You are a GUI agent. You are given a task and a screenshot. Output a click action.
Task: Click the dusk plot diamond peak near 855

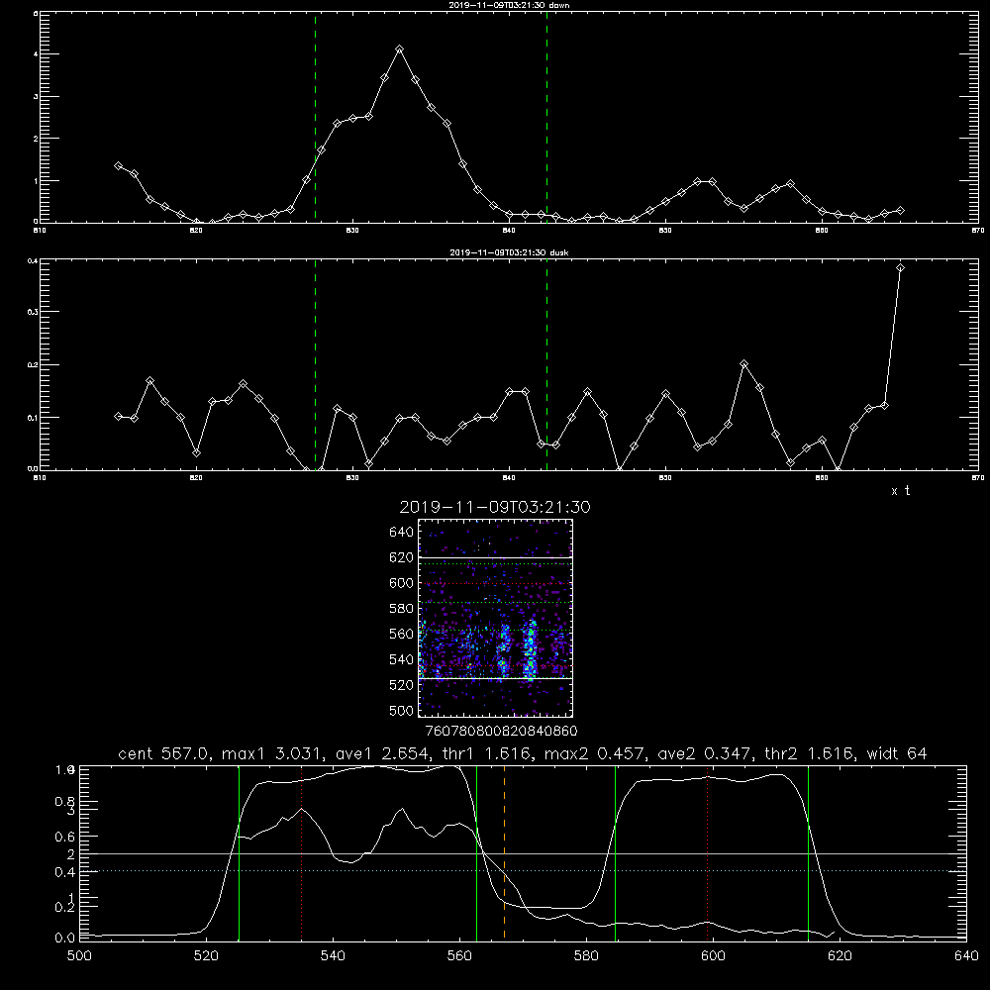pyautogui.click(x=744, y=364)
